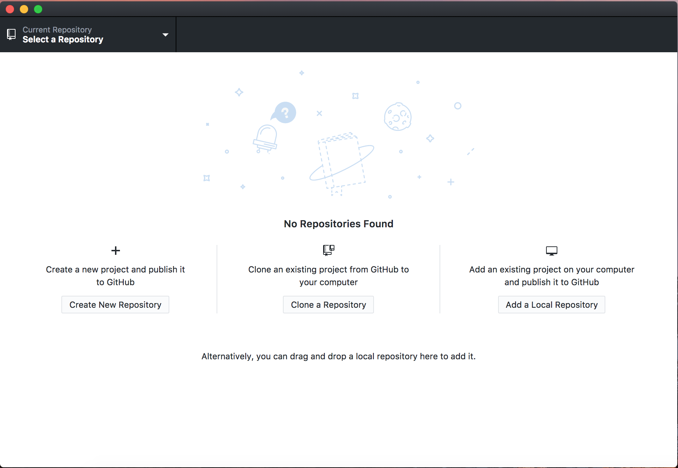Click the clone repository icon
Image resolution: width=678 pixels, height=468 pixels.
pos(328,250)
